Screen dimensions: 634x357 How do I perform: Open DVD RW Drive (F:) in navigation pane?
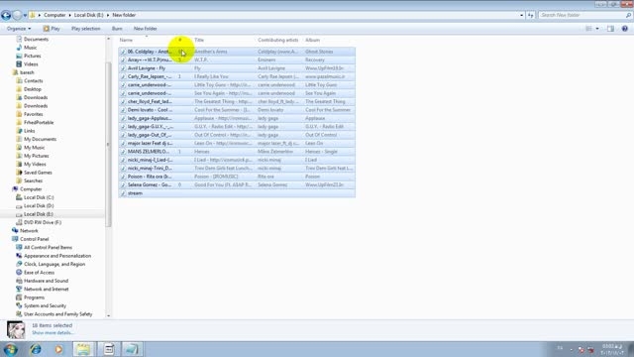click(x=43, y=222)
